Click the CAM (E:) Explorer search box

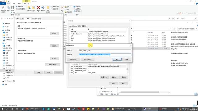[x=186, y=18]
